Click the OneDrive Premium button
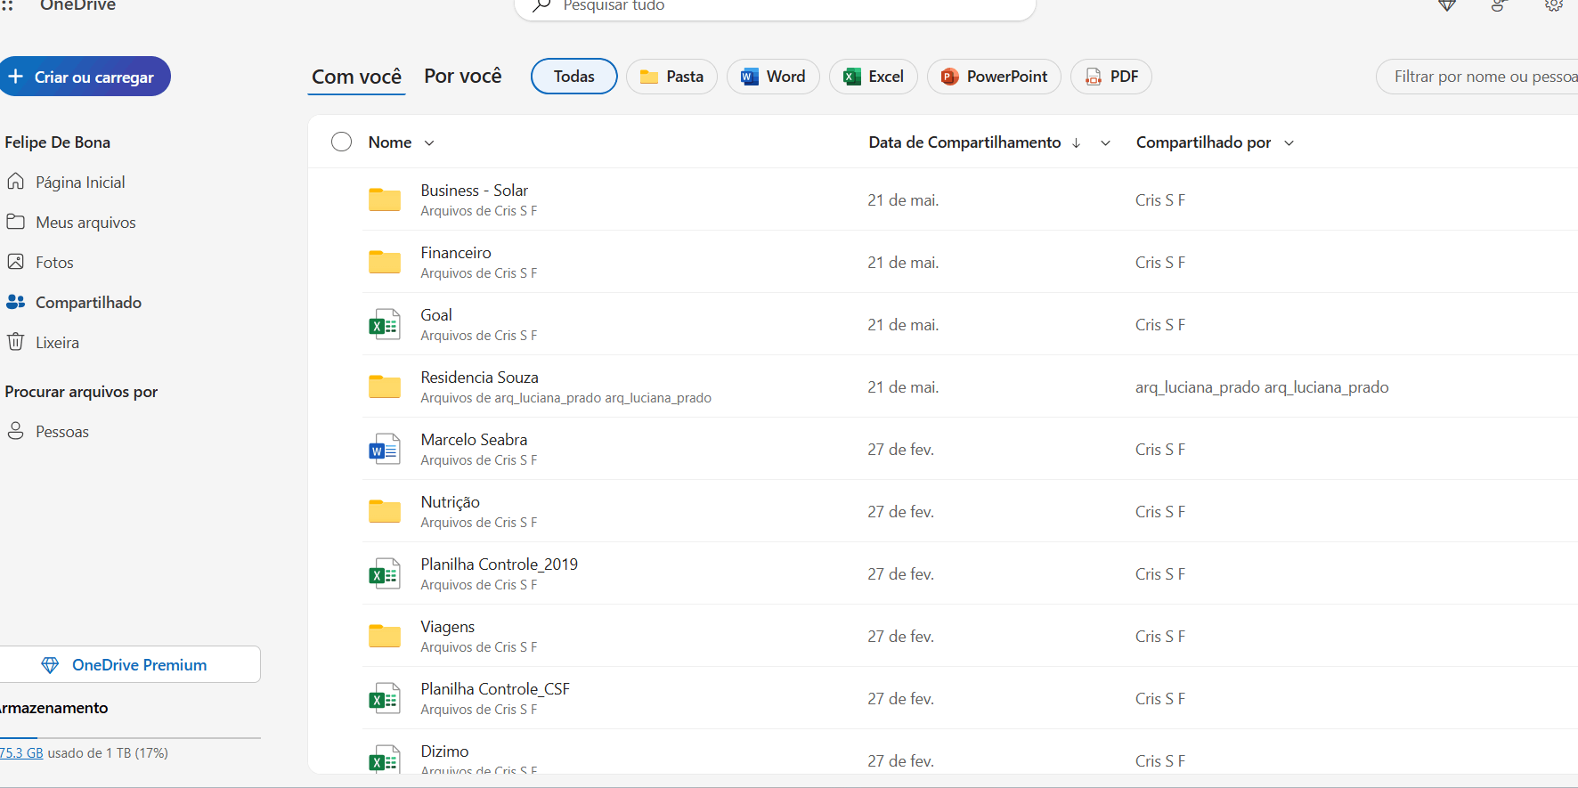The height and width of the screenshot is (788, 1578). (x=129, y=664)
